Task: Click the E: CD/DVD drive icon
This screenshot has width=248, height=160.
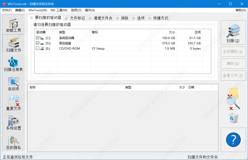Action: coord(42,48)
